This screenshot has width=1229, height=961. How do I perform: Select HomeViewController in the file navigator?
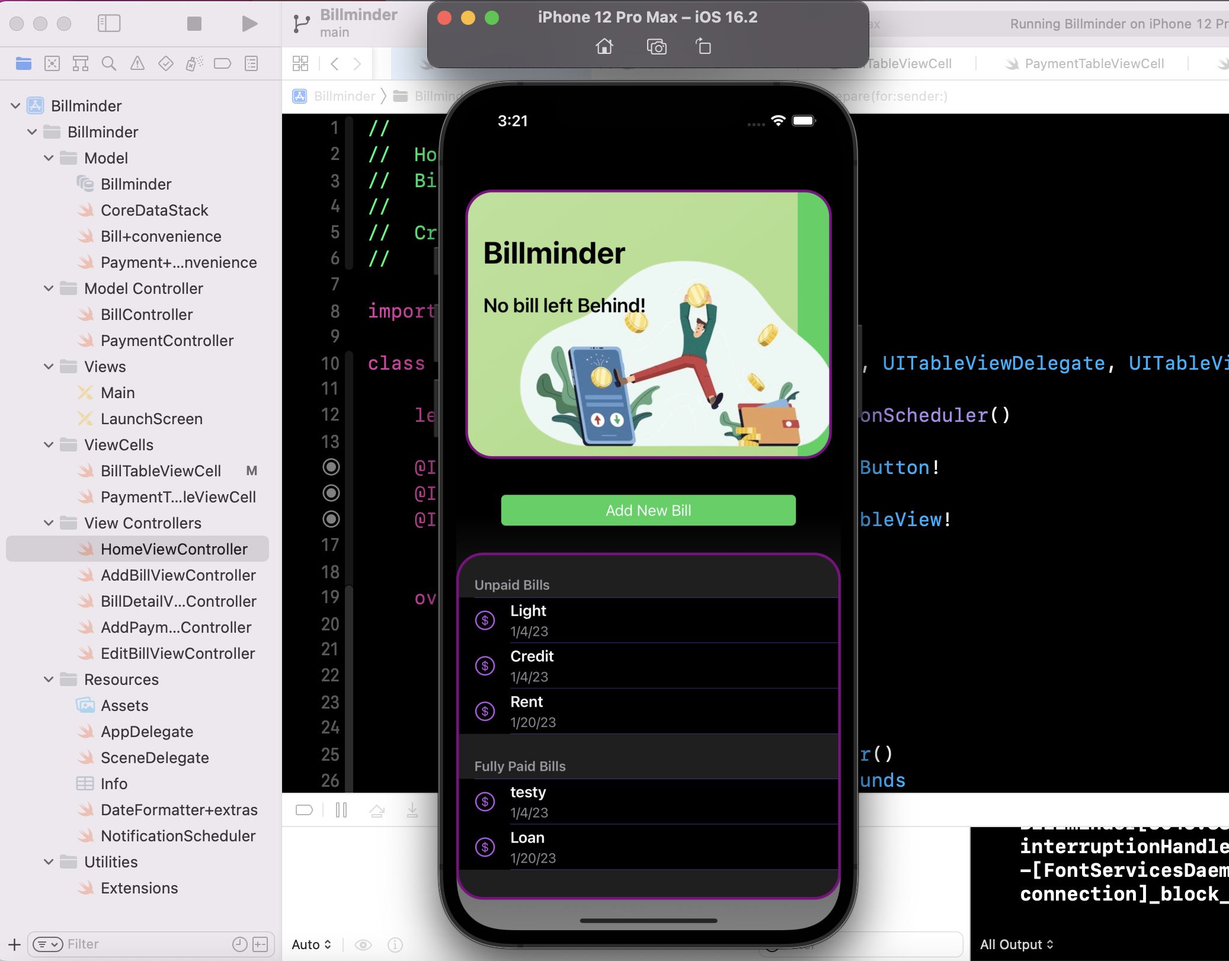[137, 549]
